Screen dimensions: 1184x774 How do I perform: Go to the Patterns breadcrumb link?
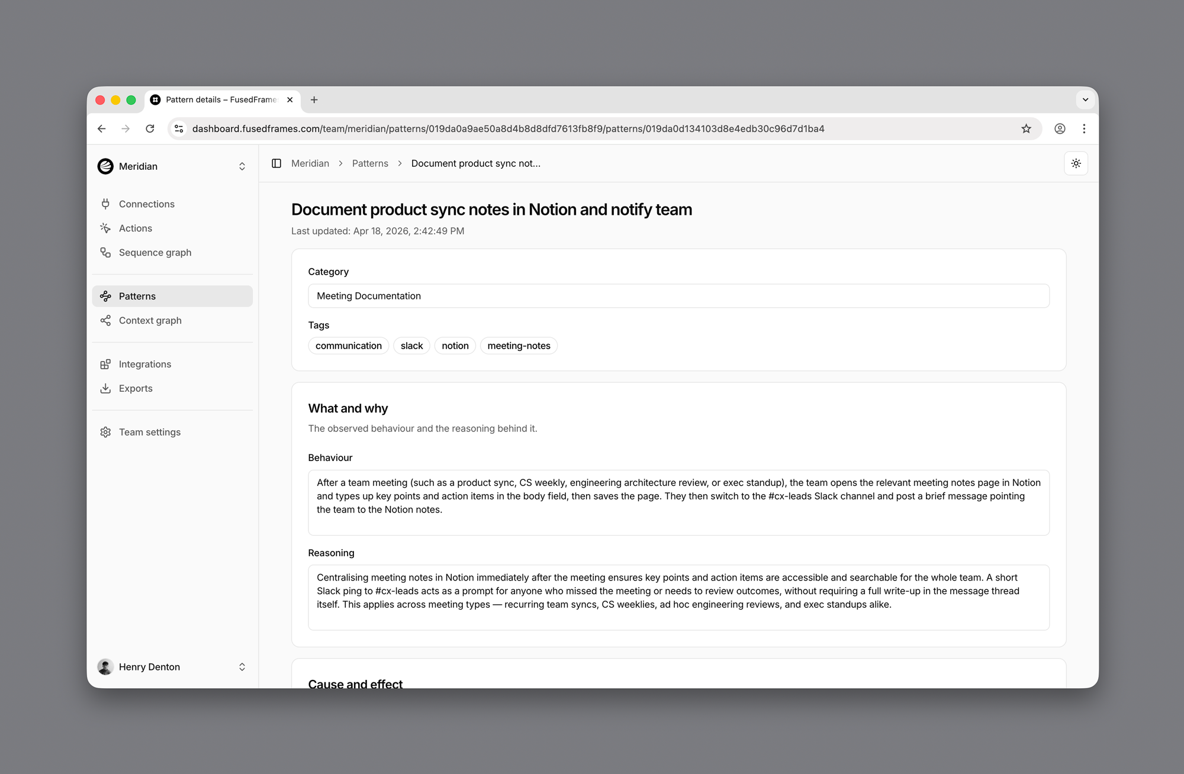tap(370, 163)
